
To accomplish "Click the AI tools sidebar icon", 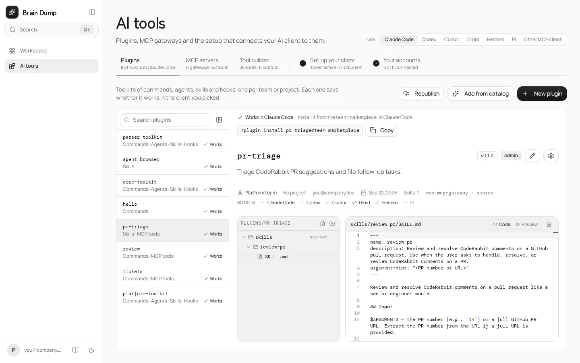I will 12,66.
